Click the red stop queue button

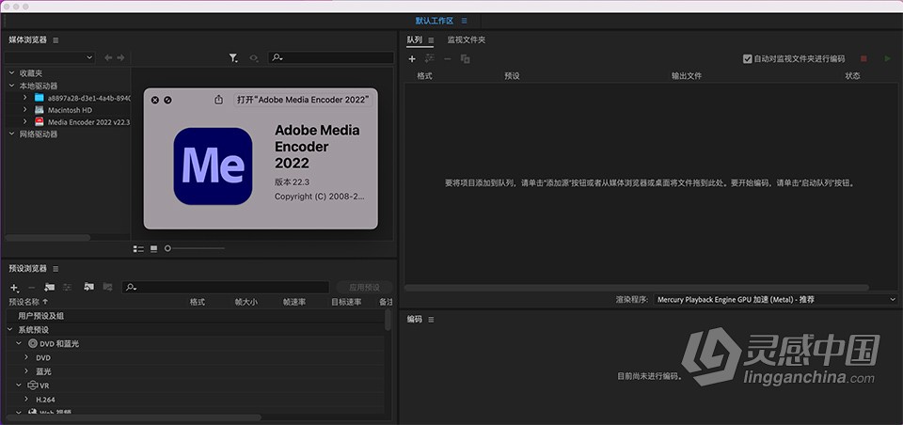point(863,58)
